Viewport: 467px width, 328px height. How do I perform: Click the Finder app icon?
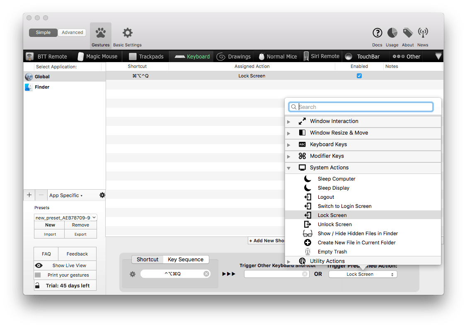29,87
